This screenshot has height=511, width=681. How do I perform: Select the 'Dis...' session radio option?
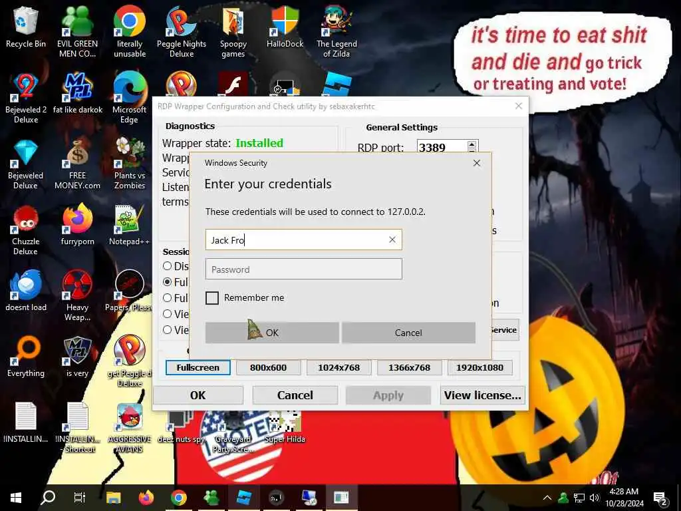(167, 266)
